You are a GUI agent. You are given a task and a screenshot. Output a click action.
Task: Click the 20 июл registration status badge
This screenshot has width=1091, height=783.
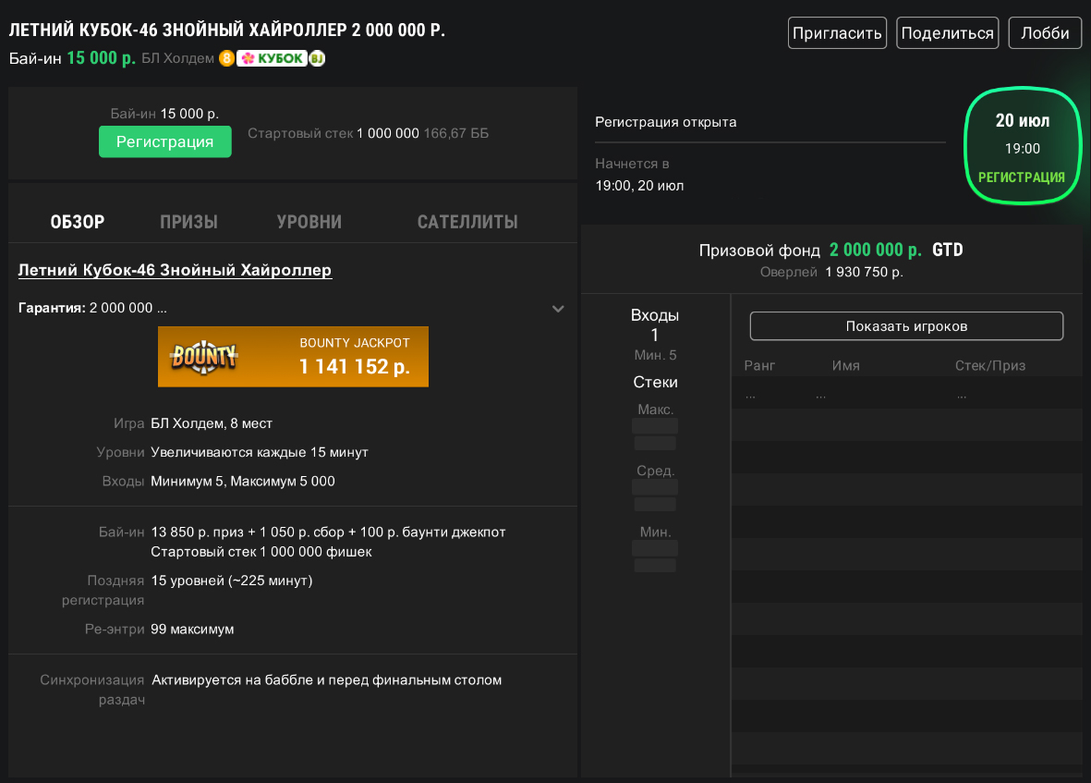pos(1022,145)
